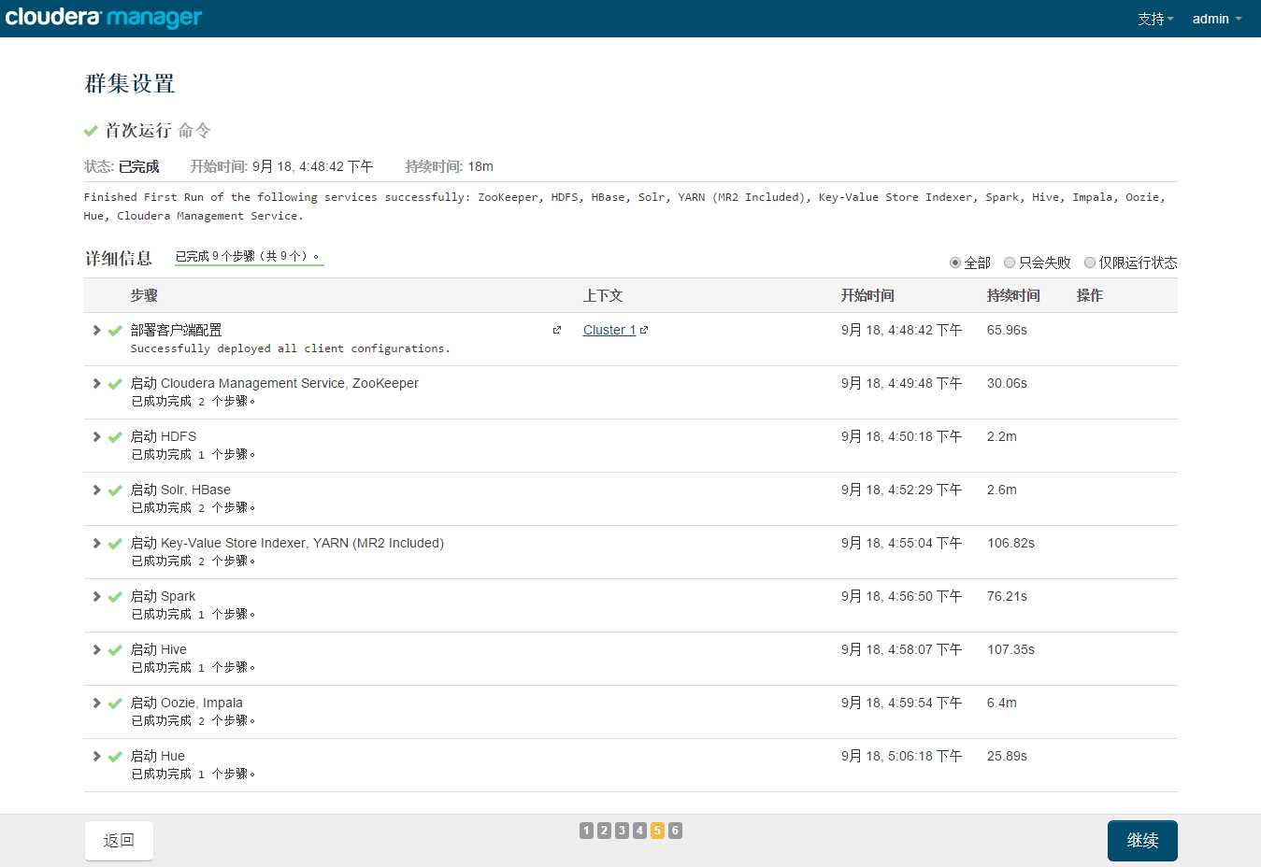This screenshot has width=1261, height=867.
Task: Click green checkmark of Cloudera Management Service, ZooKeeper step
Action: (115, 383)
